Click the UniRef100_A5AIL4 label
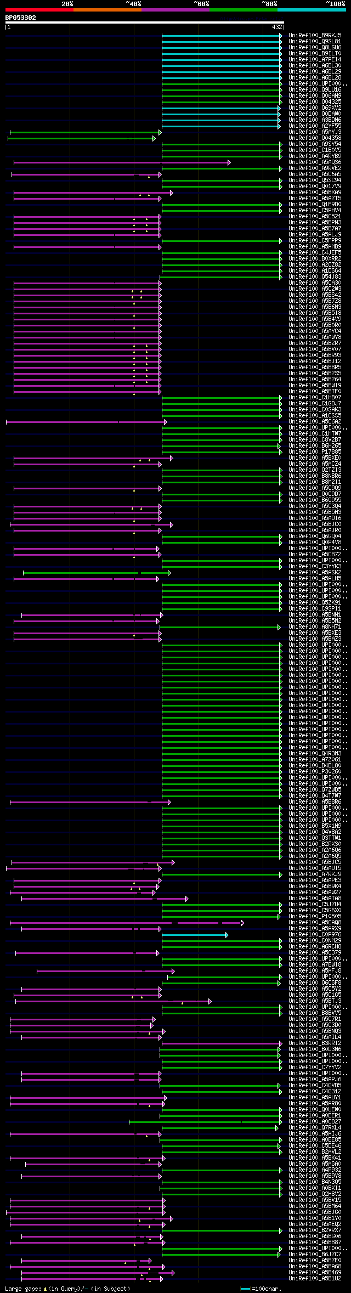The image size is (351, 1293). (315, 1037)
